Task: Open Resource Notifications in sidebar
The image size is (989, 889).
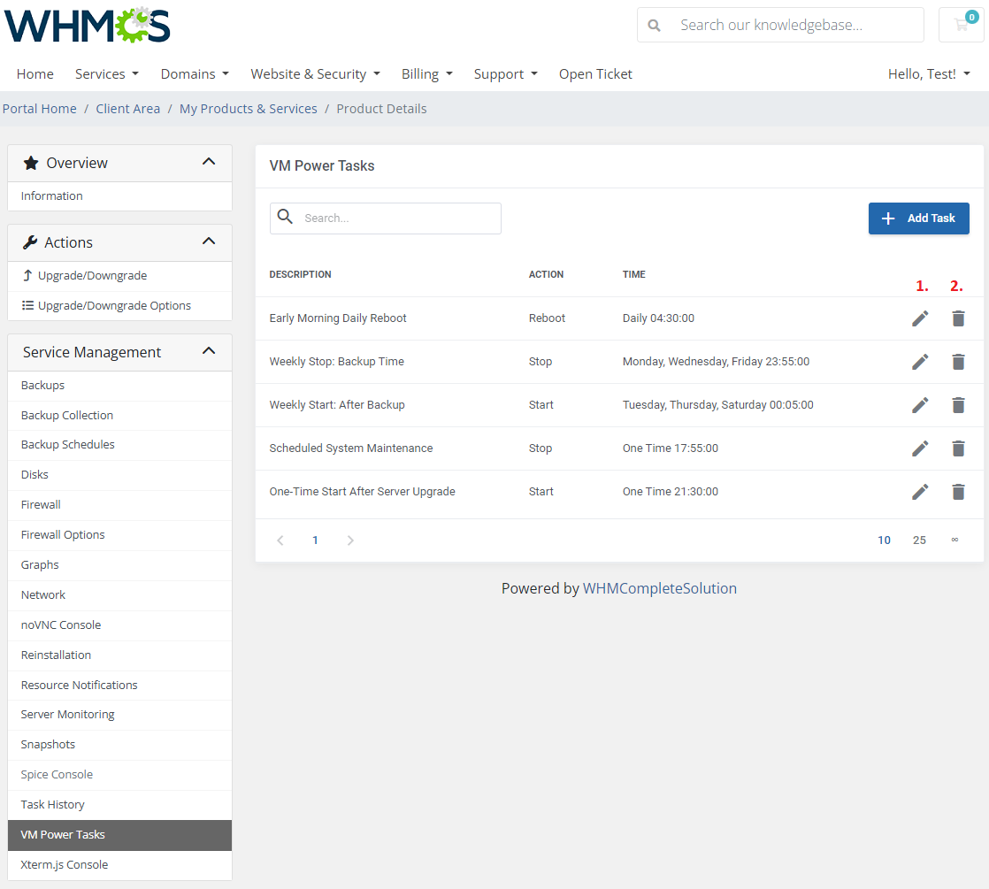Action: (x=119, y=686)
